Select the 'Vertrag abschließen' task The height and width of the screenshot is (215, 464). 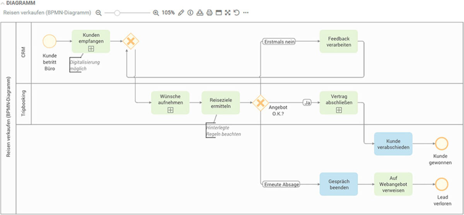(x=339, y=103)
